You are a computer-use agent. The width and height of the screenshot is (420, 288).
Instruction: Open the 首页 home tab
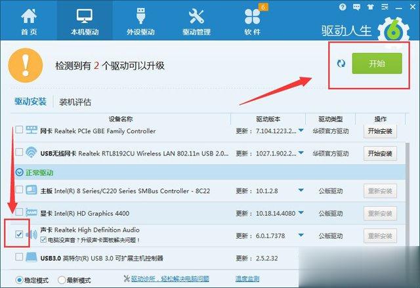29,22
